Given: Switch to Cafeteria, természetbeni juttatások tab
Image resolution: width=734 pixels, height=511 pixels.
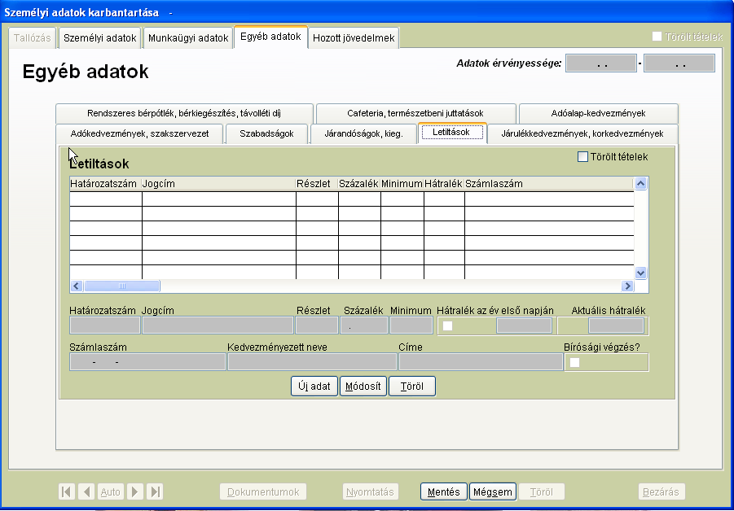Looking at the screenshot, I should pos(415,113).
